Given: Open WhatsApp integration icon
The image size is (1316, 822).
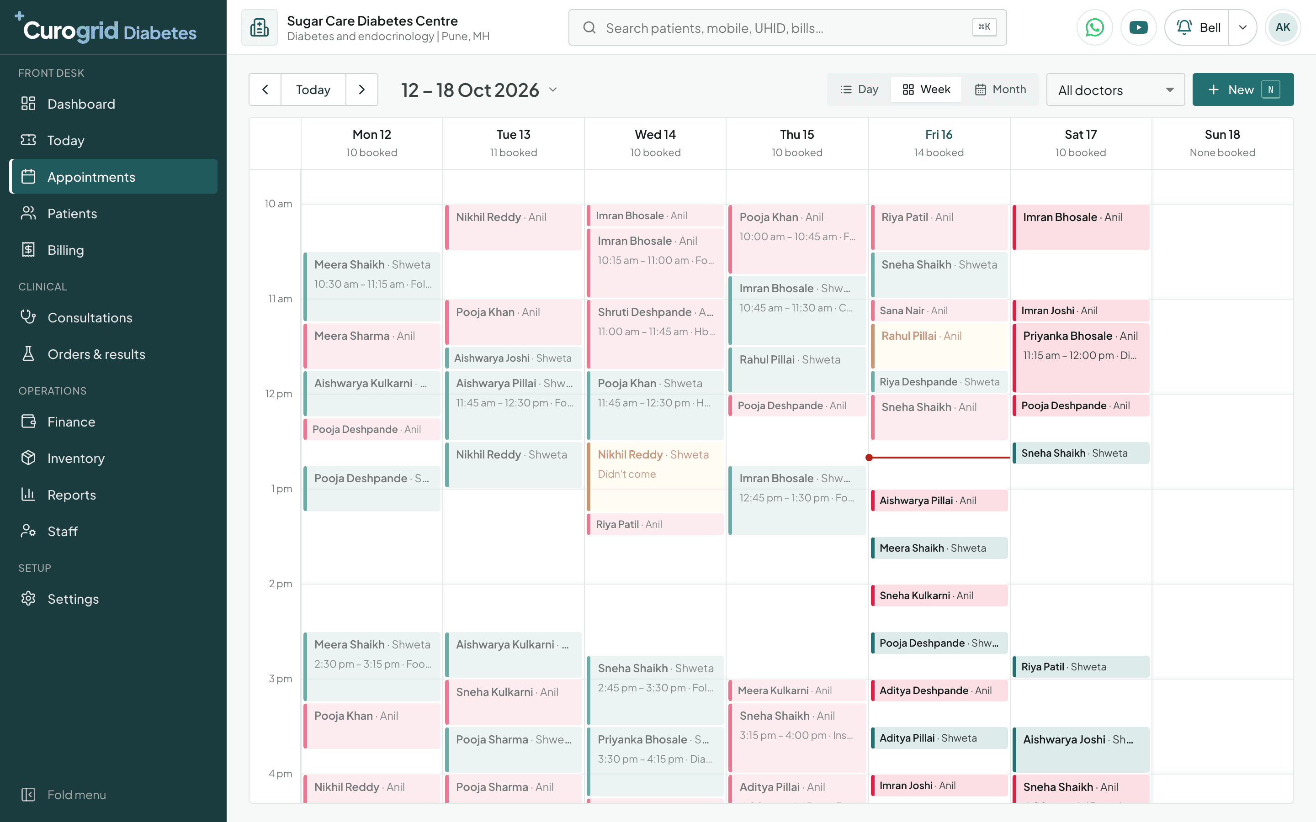Looking at the screenshot, I should point(1094,27).
